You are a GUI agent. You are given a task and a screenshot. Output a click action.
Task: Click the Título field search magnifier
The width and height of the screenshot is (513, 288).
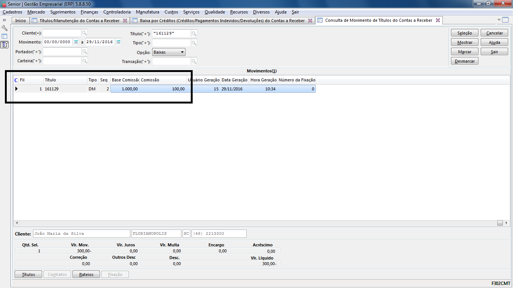click(194, 33)
